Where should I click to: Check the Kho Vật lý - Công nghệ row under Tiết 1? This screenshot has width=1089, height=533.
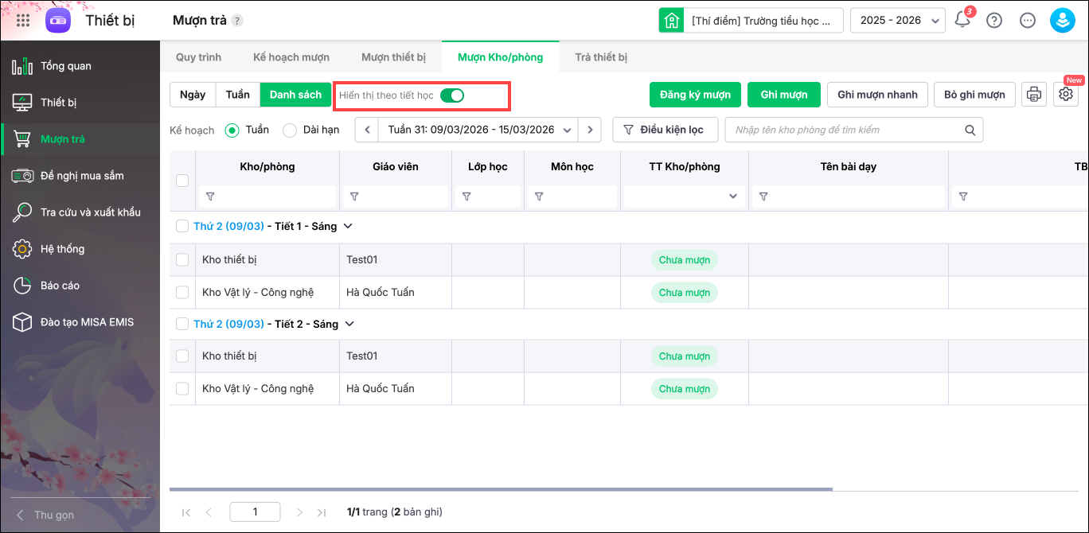[182, 293]
